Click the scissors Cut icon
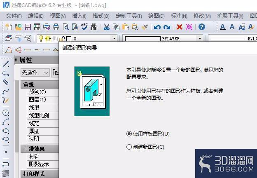Viewport: 257px width, 178px height. [107, 27]
